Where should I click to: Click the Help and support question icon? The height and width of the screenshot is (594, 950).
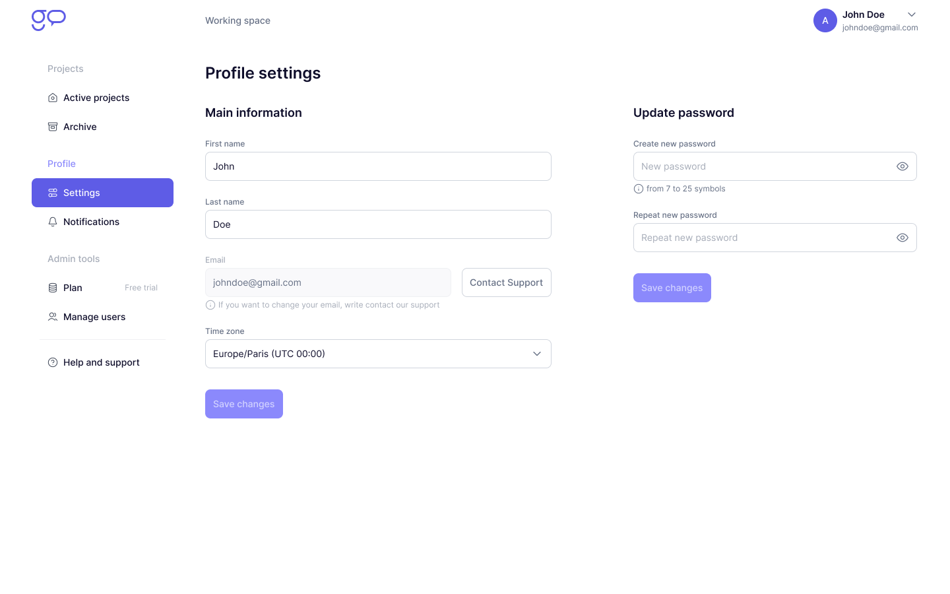(53, 362)
